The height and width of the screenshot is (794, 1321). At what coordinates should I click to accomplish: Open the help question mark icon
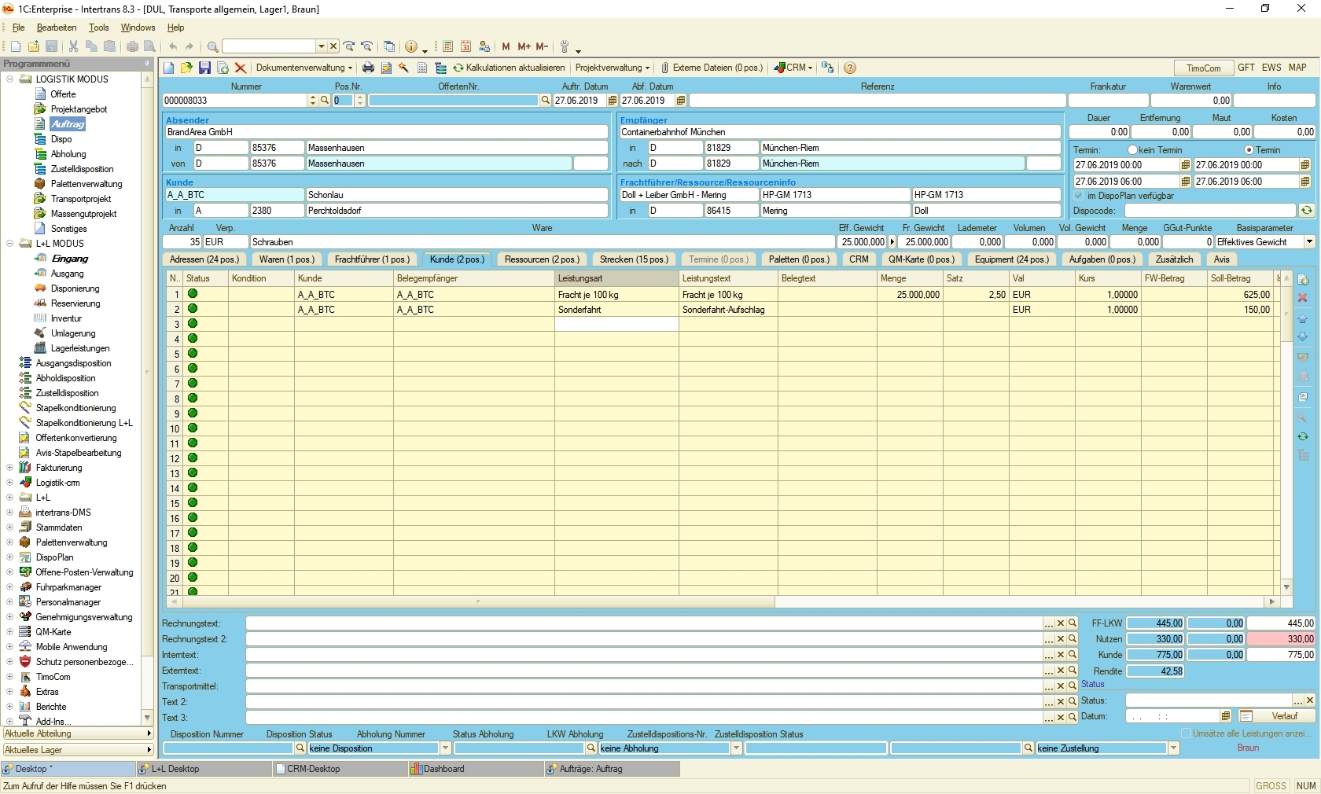850,68
